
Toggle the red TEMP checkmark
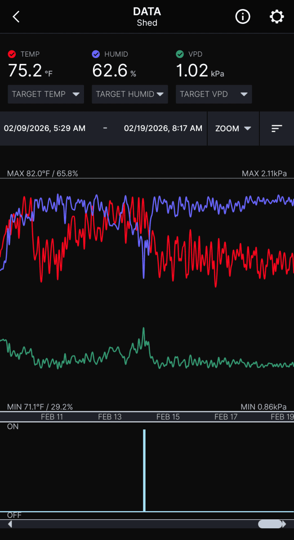point(12,54)
